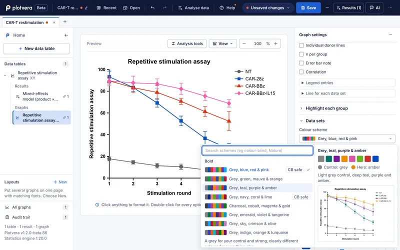
Task: Click the CAR-BBz legend marker
Action: click(239, 86)
